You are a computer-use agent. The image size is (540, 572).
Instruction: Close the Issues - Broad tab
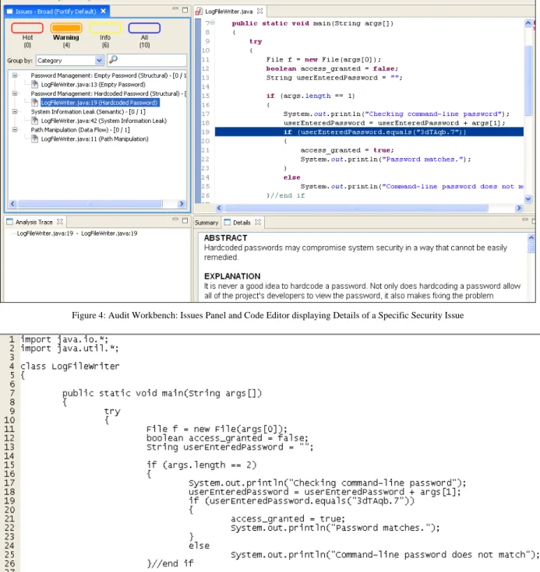point(104,12)
